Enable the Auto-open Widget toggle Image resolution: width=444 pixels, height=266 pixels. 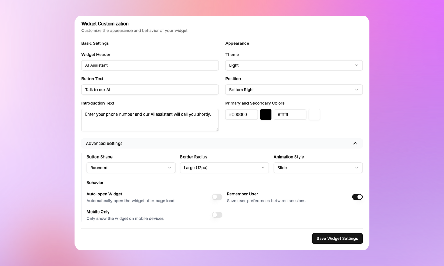pyautogui.click(x=217, y=197)
